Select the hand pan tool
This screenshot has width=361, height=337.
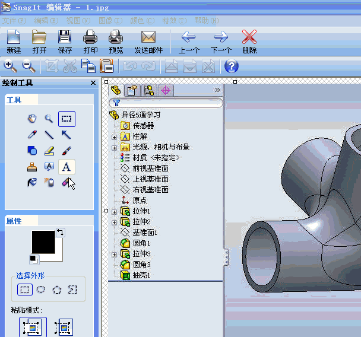tap(32, 119)
